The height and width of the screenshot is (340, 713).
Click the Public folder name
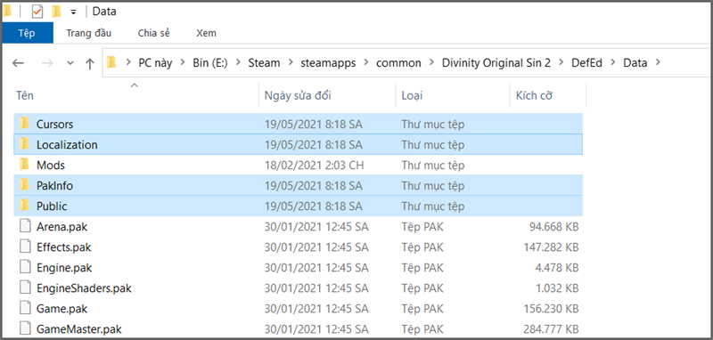52,206
